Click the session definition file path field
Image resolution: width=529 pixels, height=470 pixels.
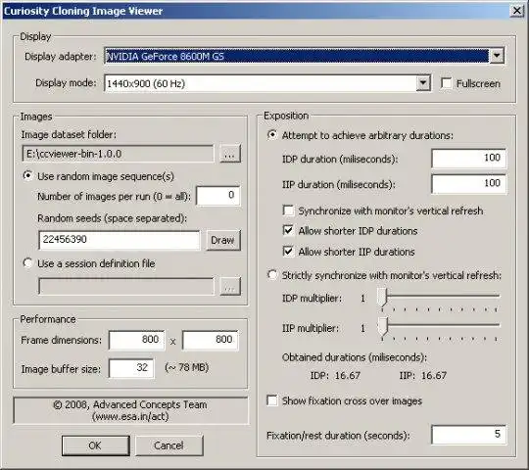[126, 286]
